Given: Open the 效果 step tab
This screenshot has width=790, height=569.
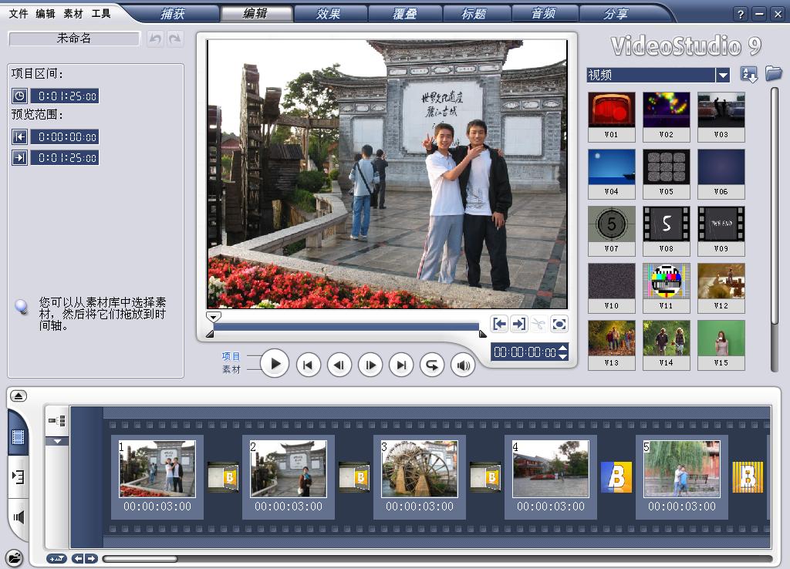Looking at the screenshot, I should (x=328, y=13).
